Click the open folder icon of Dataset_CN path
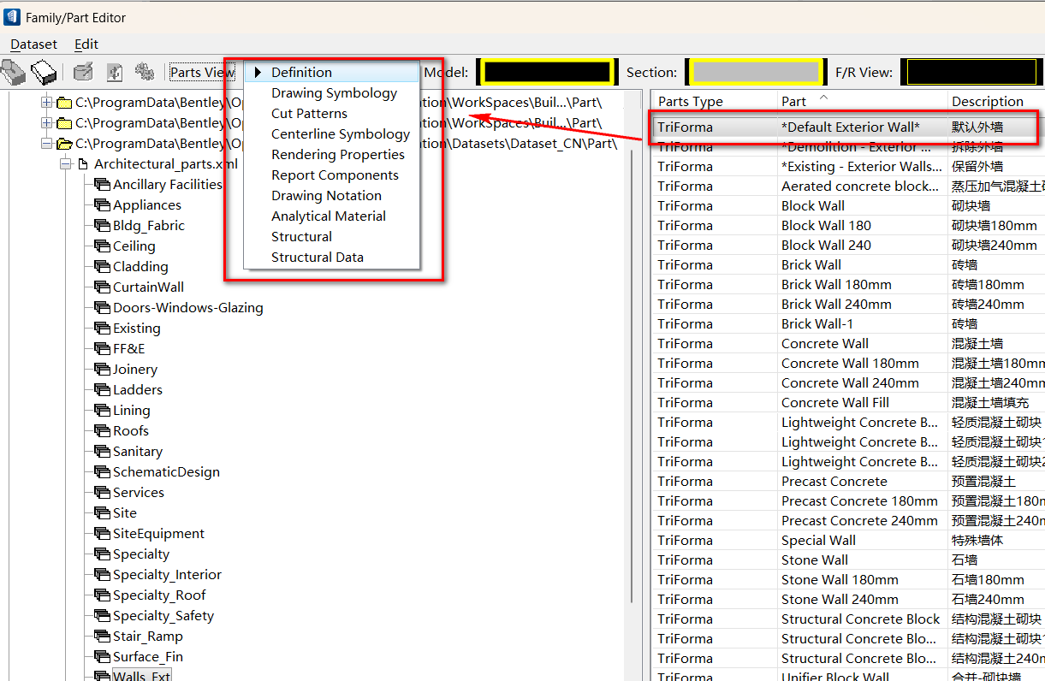 pyautogui.click(x=64, y=143)
